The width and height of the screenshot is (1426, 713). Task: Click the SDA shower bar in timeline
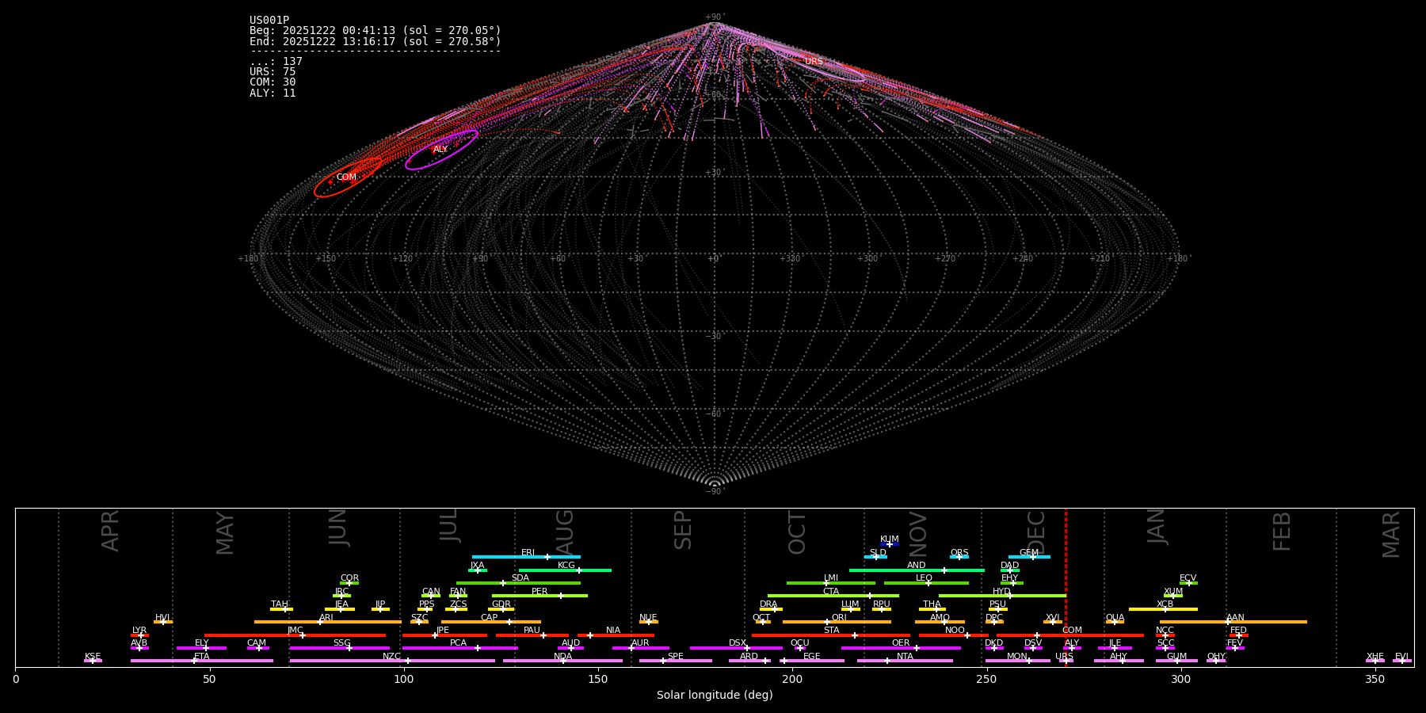[518, 583]
